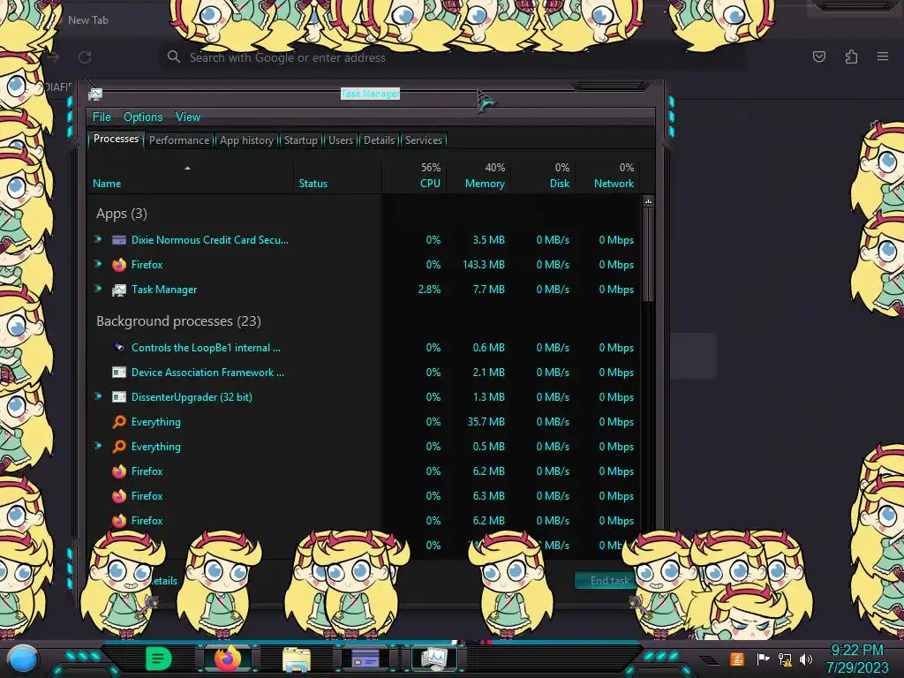Click the Java tray icon

pyautogui.click(x=737, y=659)
